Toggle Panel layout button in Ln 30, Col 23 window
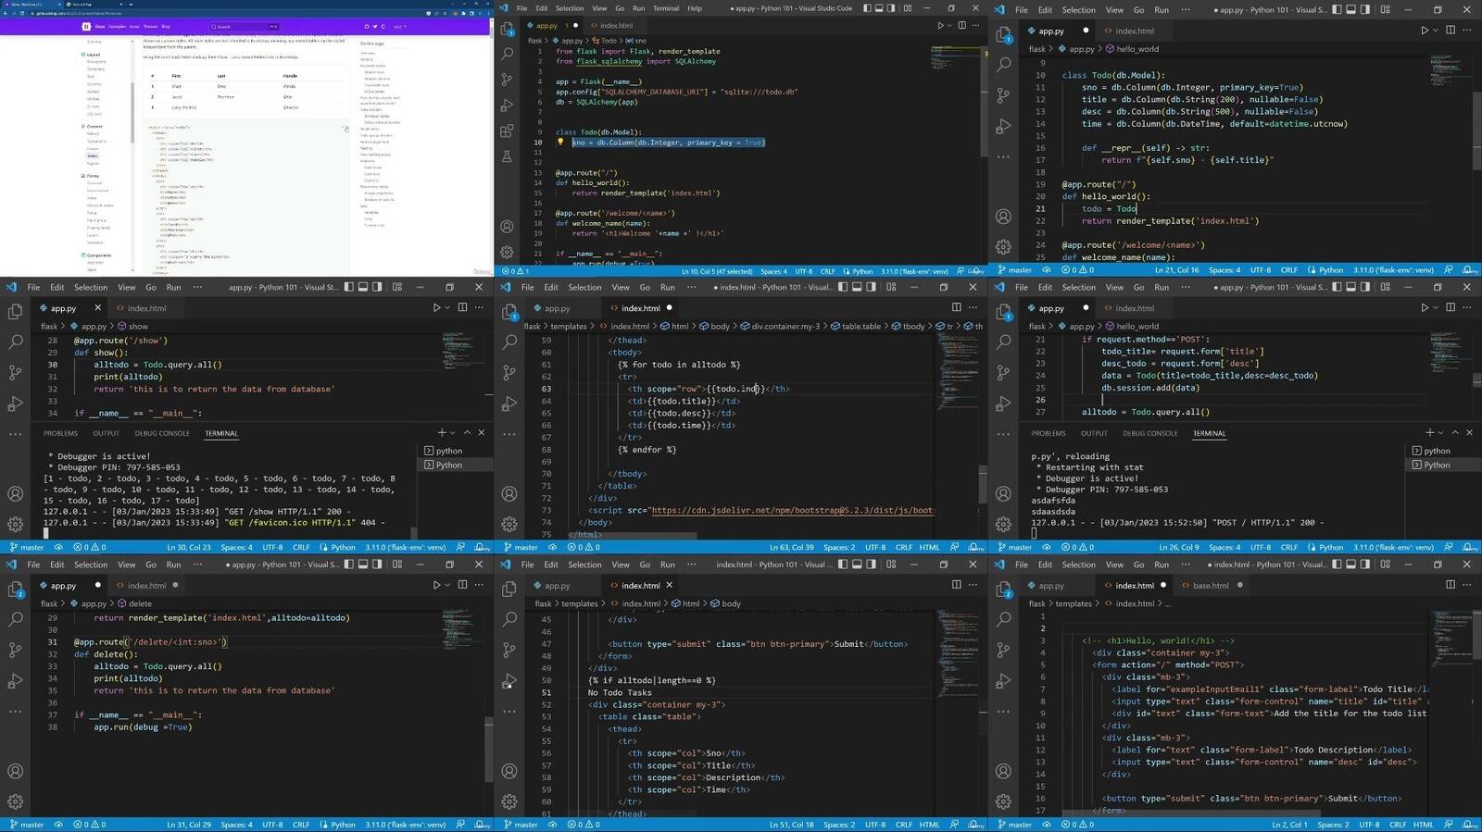The image size is (1482, 832). (x=363, y=287)
